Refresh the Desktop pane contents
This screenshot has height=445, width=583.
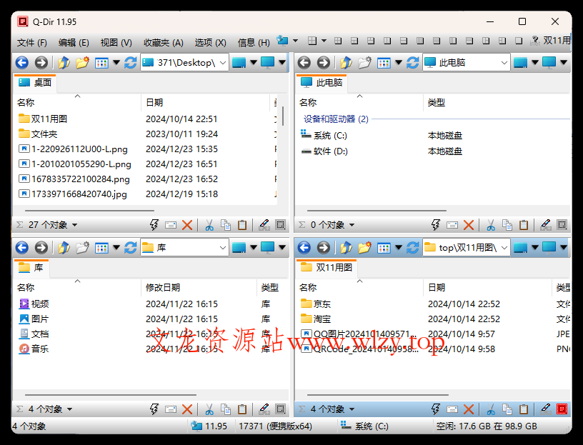pyautogui.click(x=130, y=63)
